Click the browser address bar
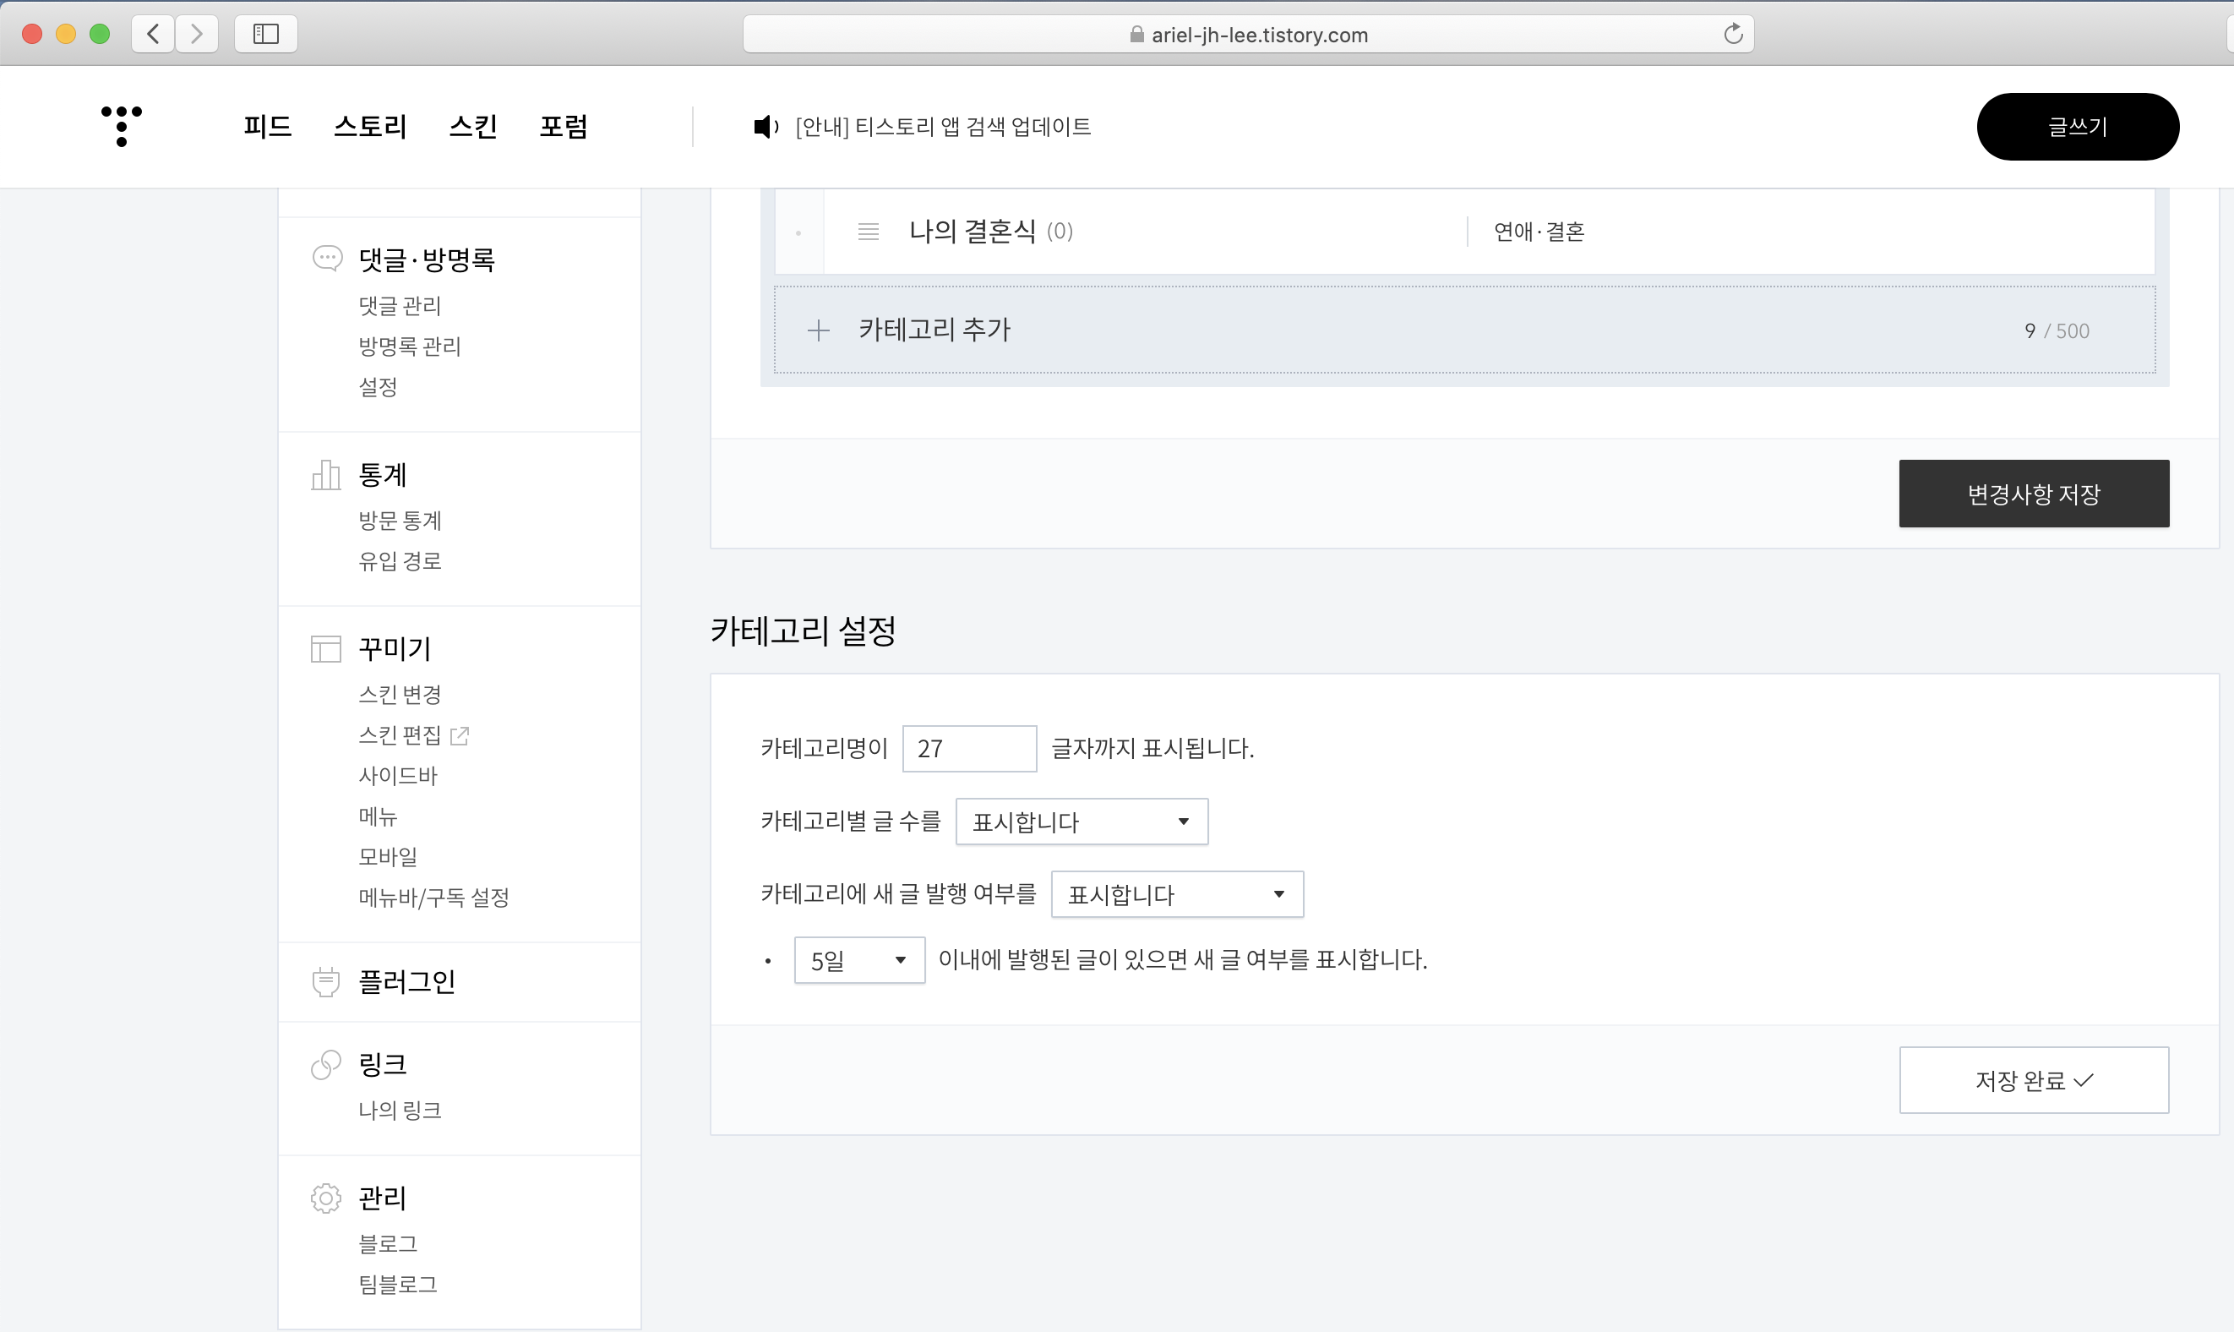 click(x=1248, y=34)
